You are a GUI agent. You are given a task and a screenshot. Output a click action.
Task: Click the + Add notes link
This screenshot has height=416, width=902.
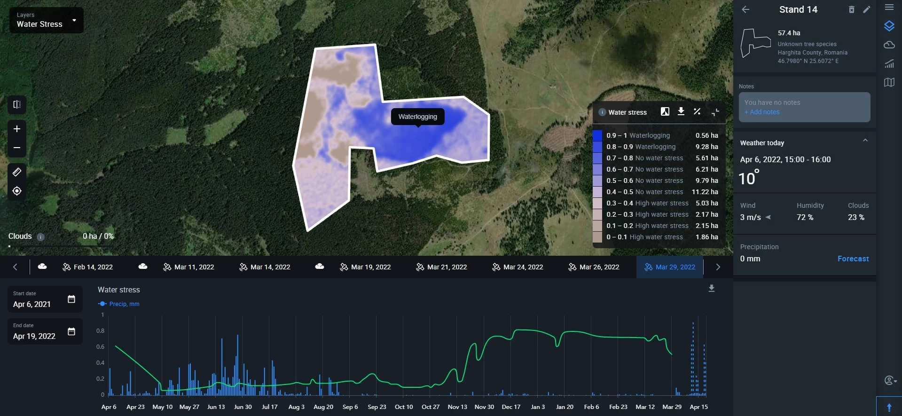(x=761, y=112)
